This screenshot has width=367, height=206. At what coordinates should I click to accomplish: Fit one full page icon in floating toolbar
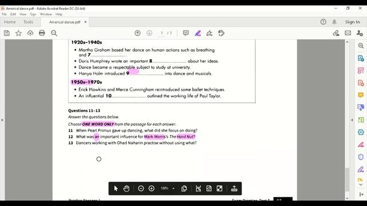(x=209, y=188)
